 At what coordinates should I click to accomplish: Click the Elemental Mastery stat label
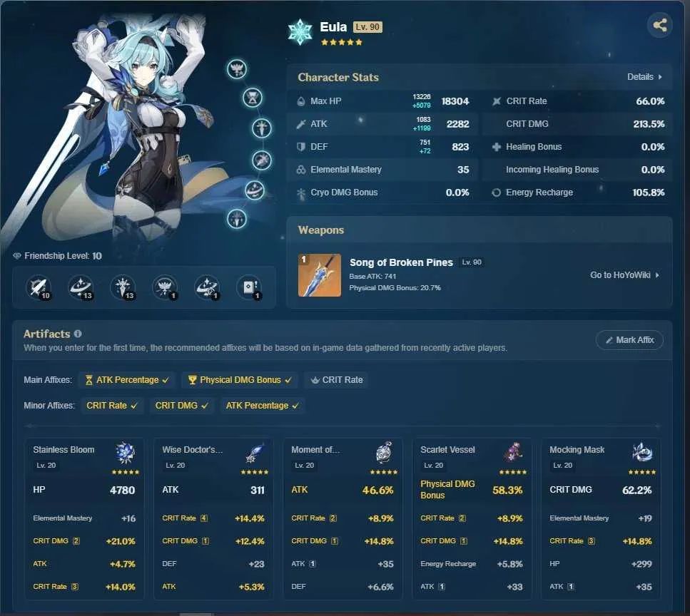pyautogui.click(x=346, y=170)
